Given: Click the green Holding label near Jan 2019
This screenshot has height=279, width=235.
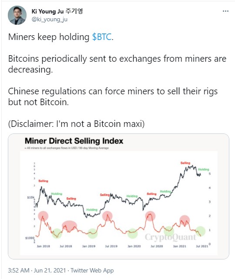Looking at the screenshot, I should pyautogui.click(x=92, y=209).
